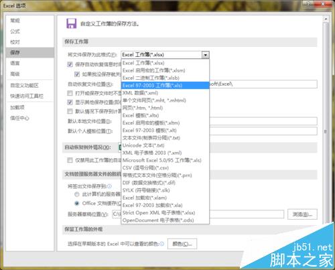Image resolution: width=335 pixels, height=270 pixels.
Task: Choose XML 电子表格 2003 (*.xml)
Action: pos(165,153)
